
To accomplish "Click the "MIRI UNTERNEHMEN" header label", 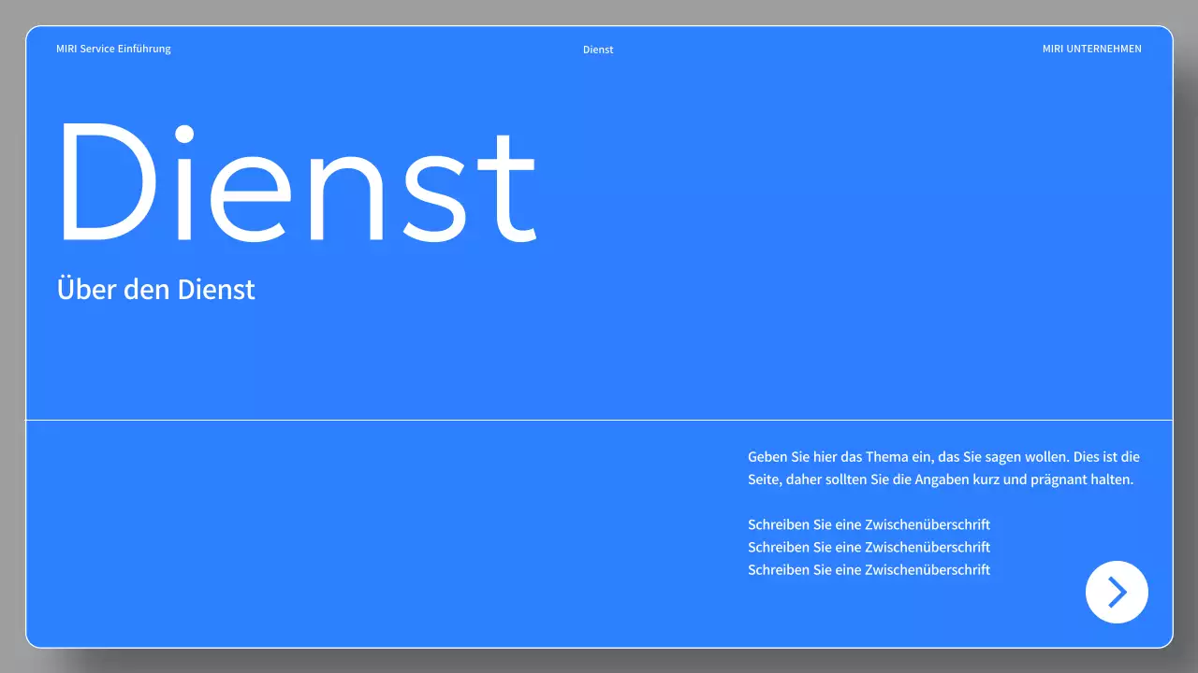I will click(x=1091, y=49).
